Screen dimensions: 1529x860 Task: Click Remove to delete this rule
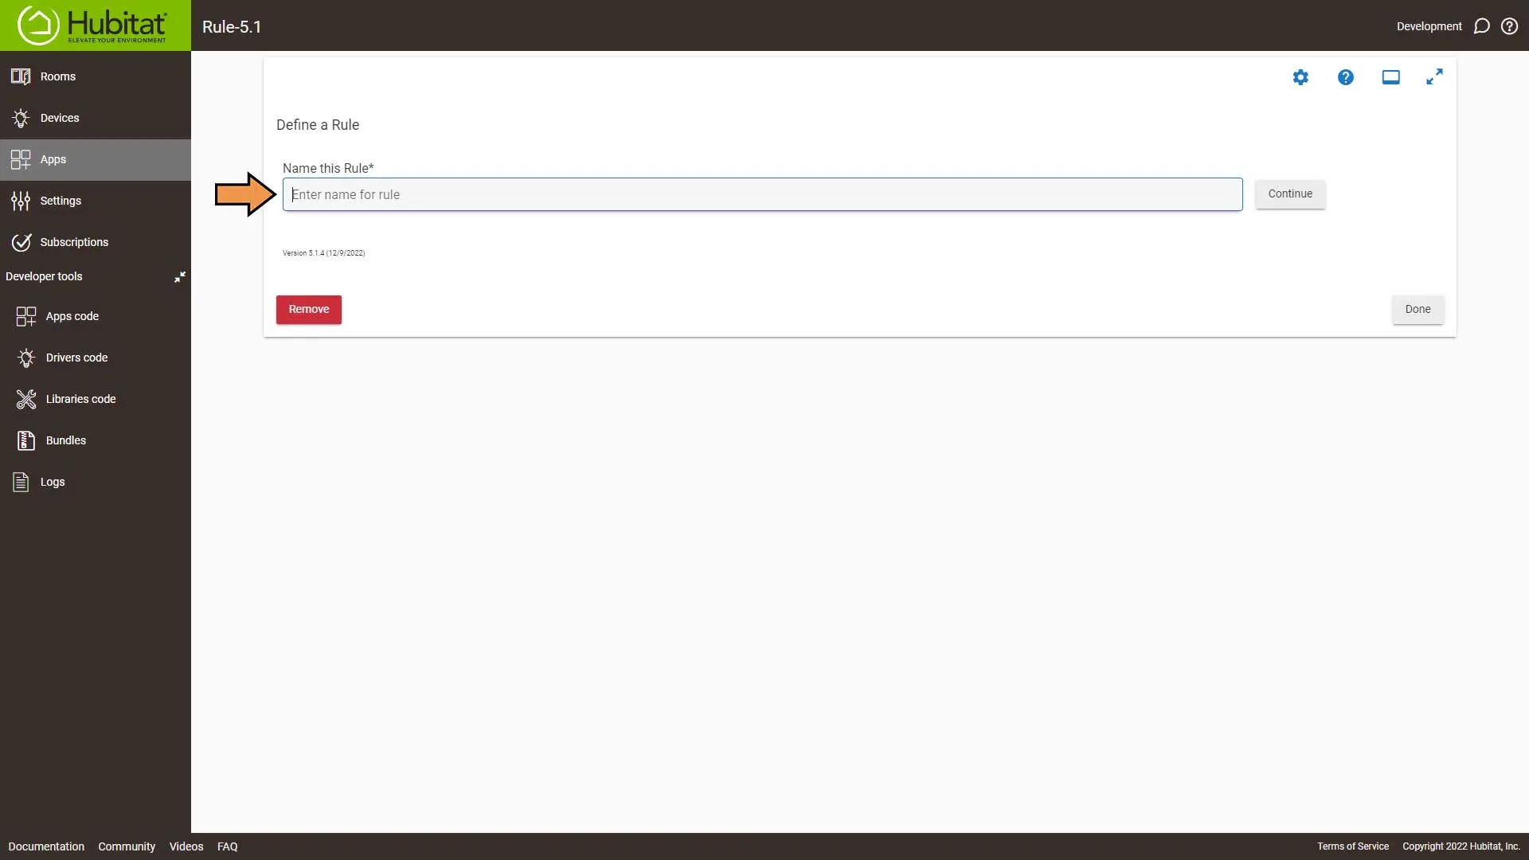309,309
